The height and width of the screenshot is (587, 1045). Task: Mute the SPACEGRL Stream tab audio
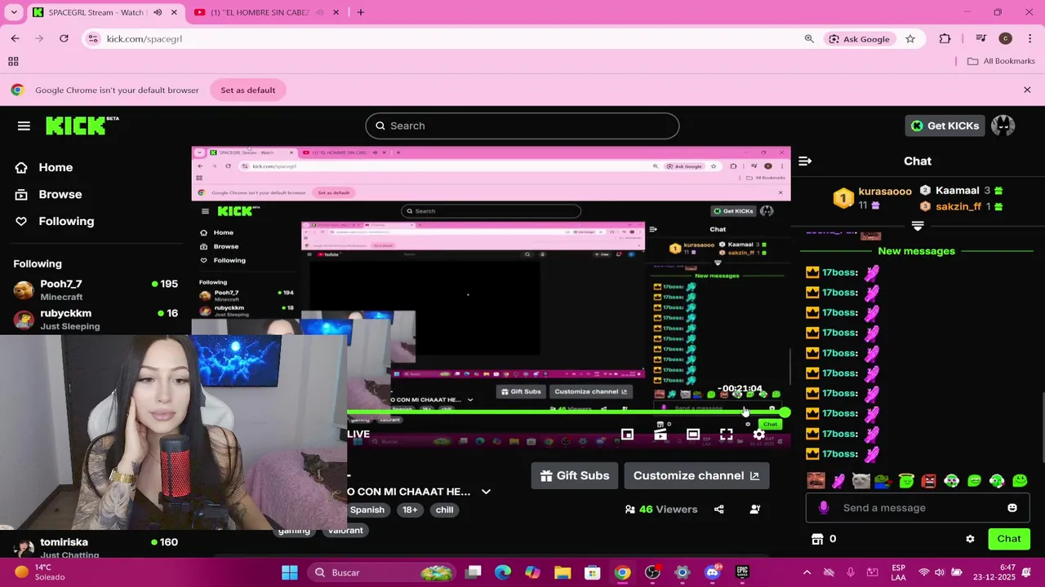[x=158, y=12]
